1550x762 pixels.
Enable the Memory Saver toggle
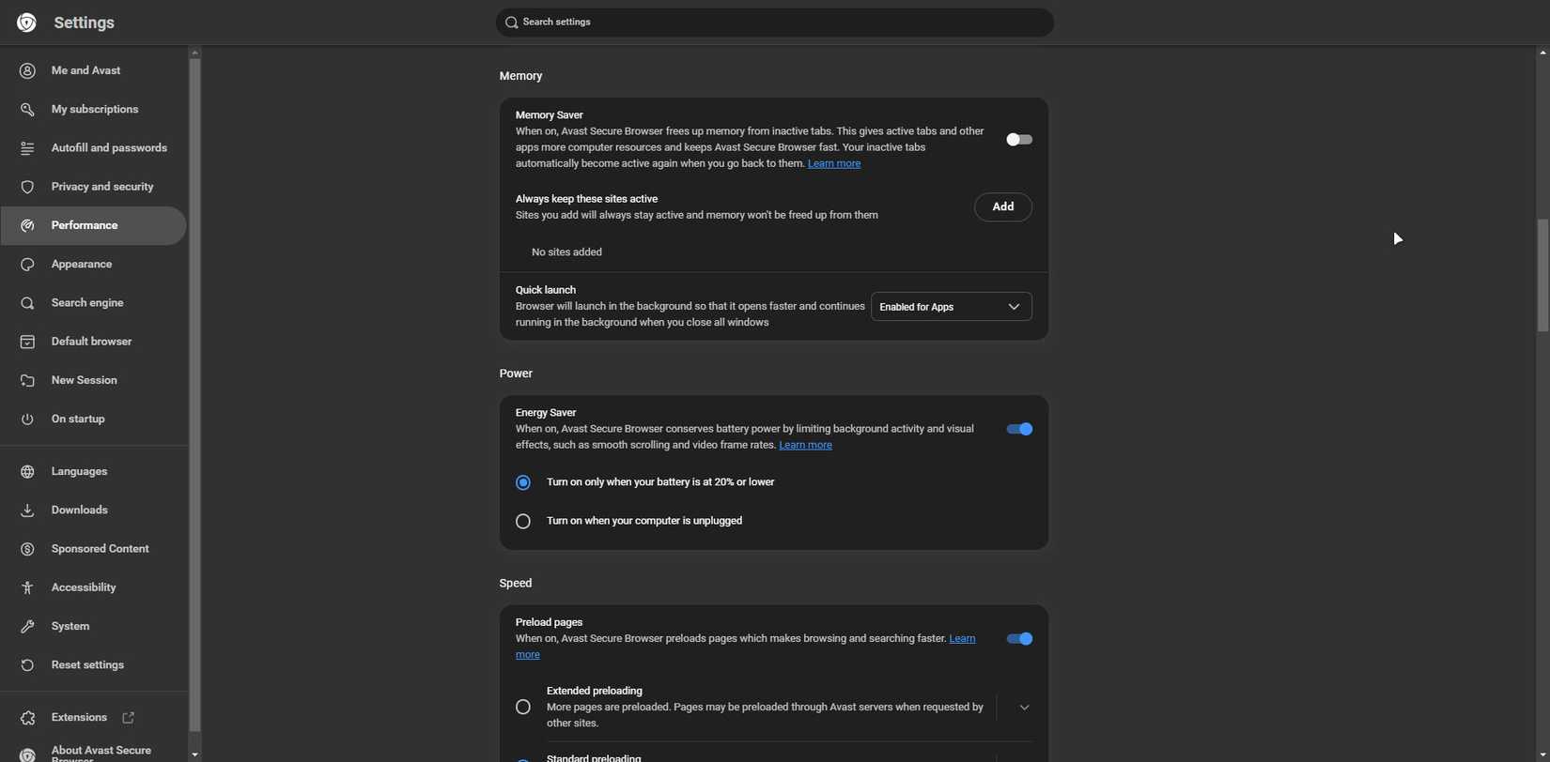click(x=1019, y=140)
